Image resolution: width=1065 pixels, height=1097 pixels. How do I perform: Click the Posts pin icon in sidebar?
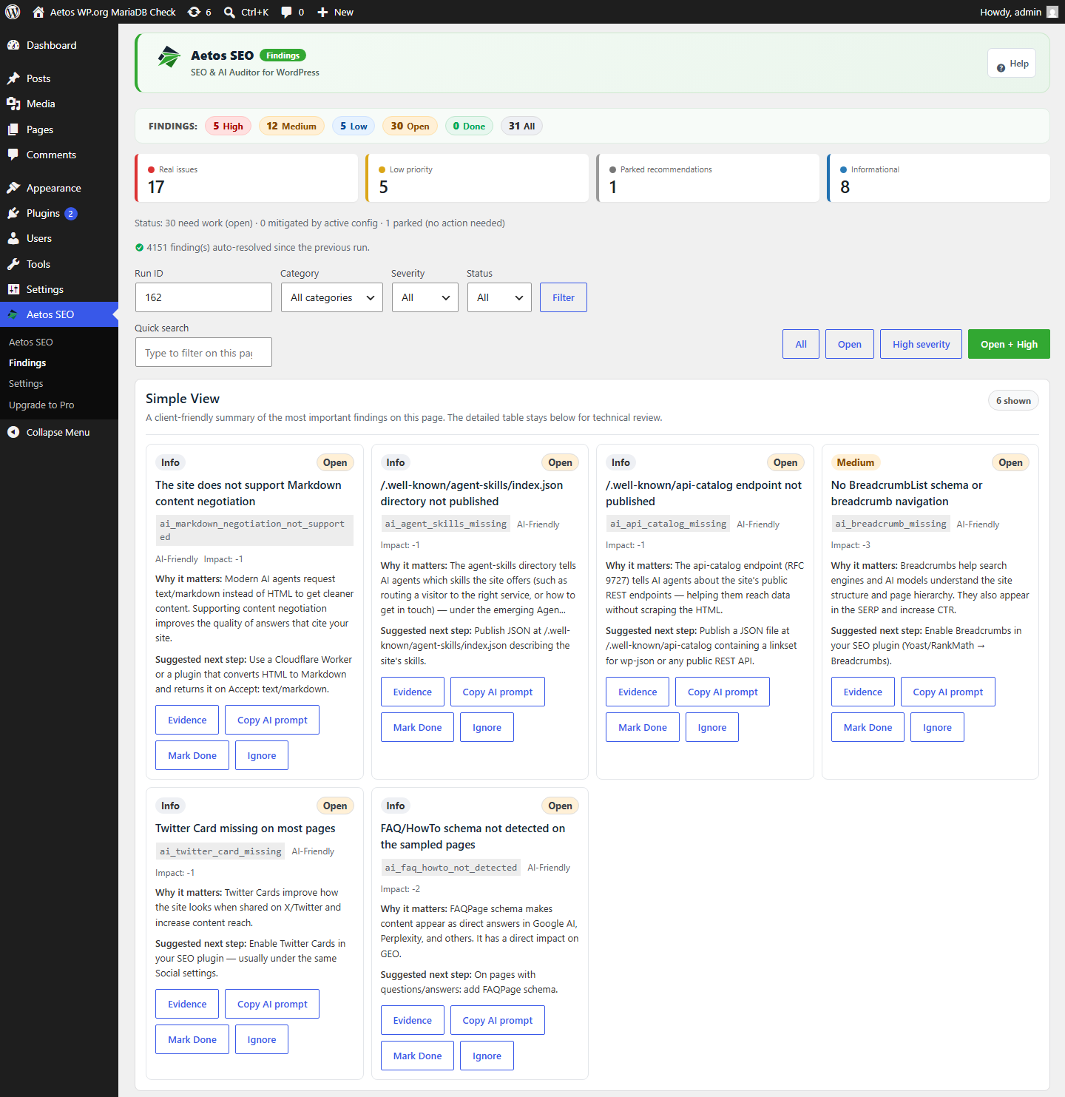[x=13, y=78]
